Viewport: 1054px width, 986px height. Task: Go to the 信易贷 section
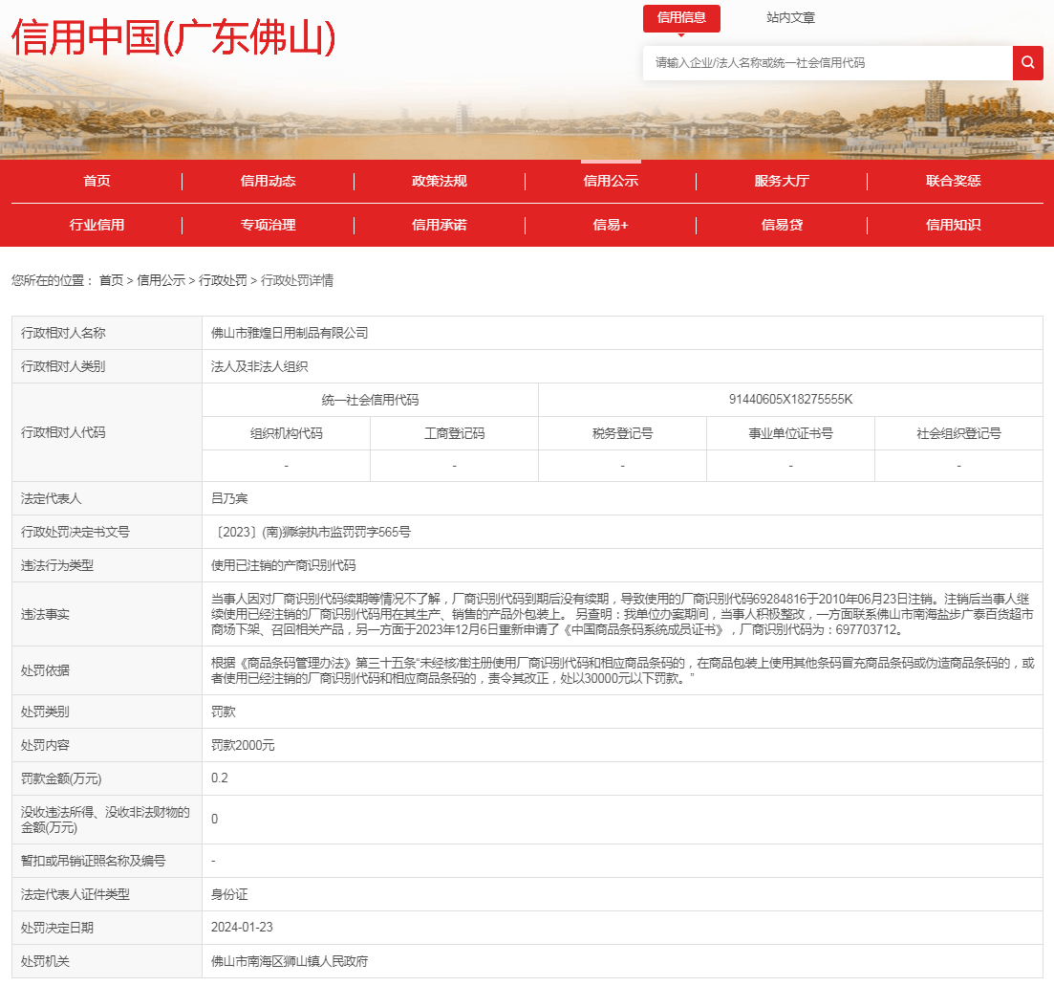coord(782,226)
